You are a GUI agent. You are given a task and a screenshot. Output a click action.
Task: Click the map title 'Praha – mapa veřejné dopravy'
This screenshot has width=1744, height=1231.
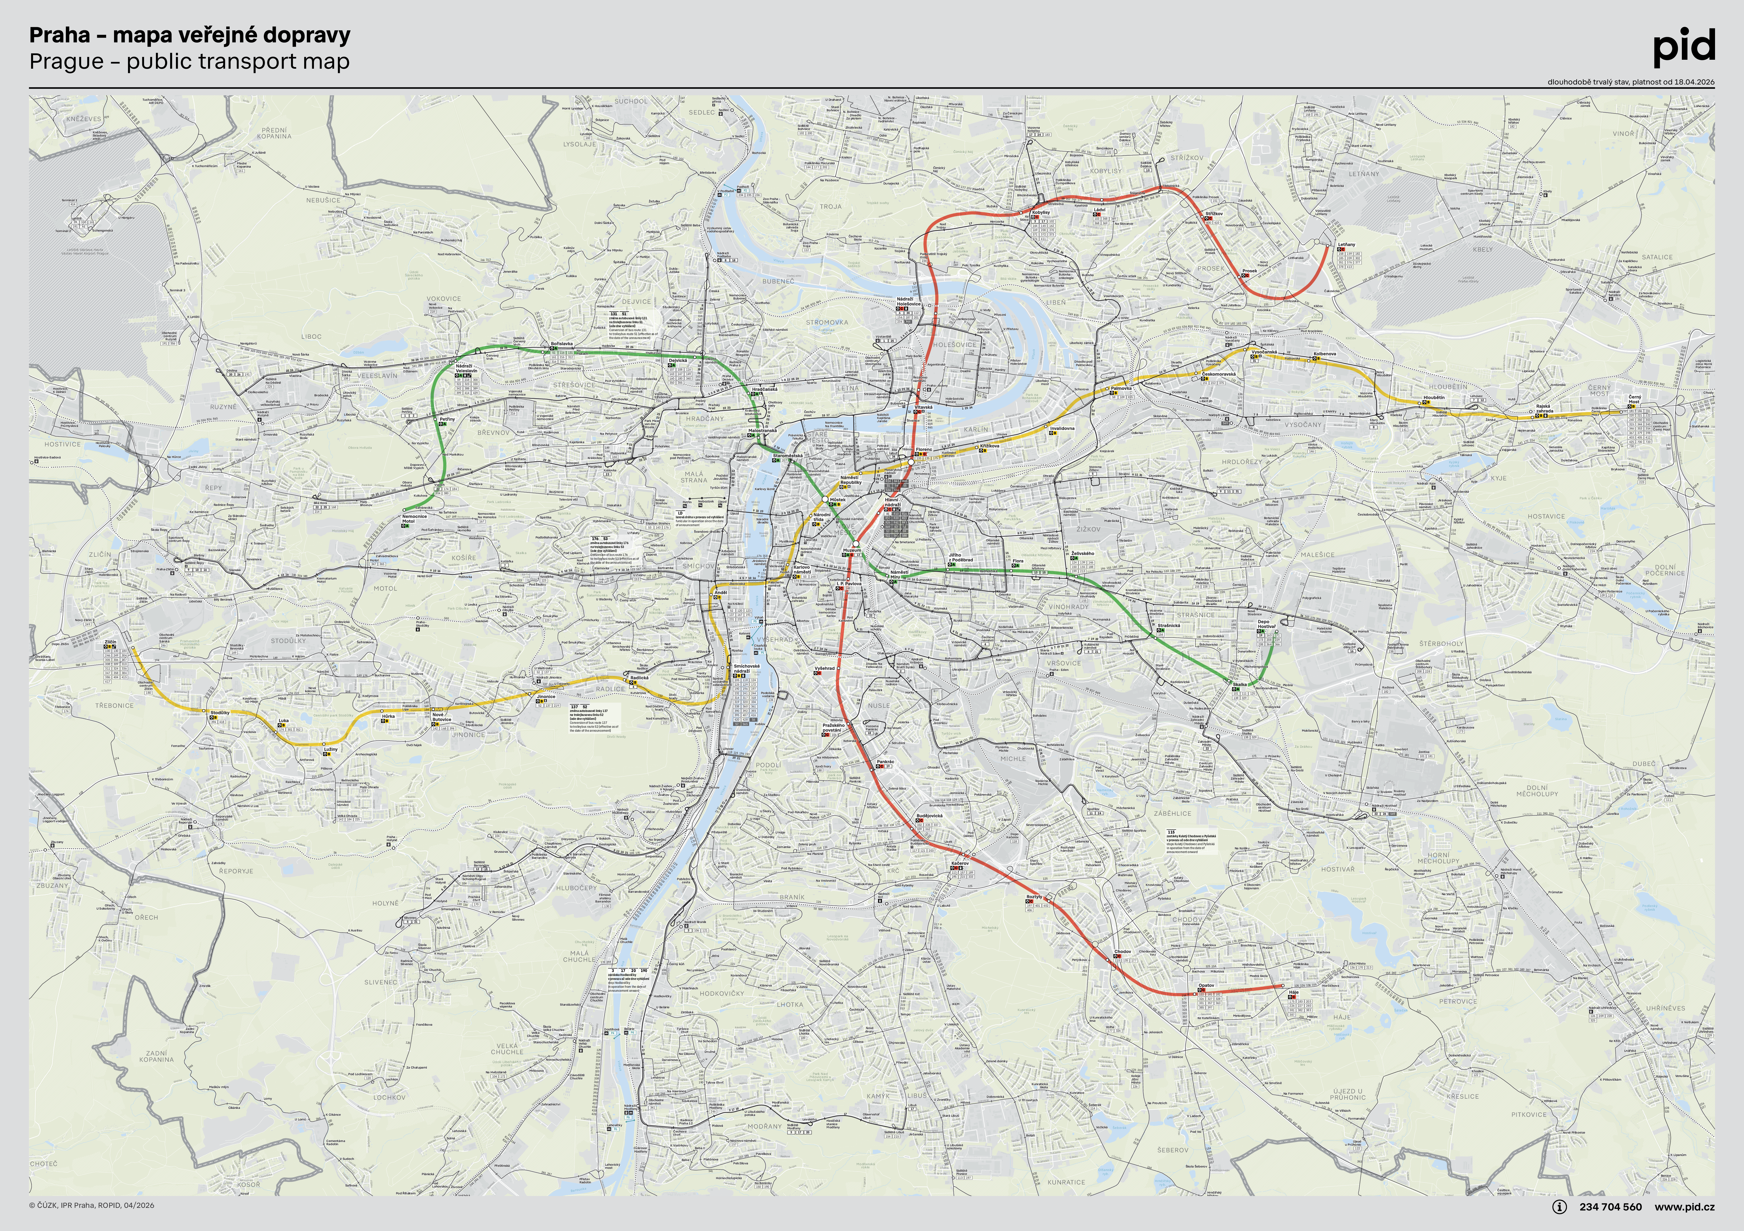[x=190, y=35]
